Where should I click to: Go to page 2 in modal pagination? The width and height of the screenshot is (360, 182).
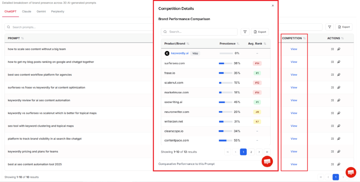251,152
